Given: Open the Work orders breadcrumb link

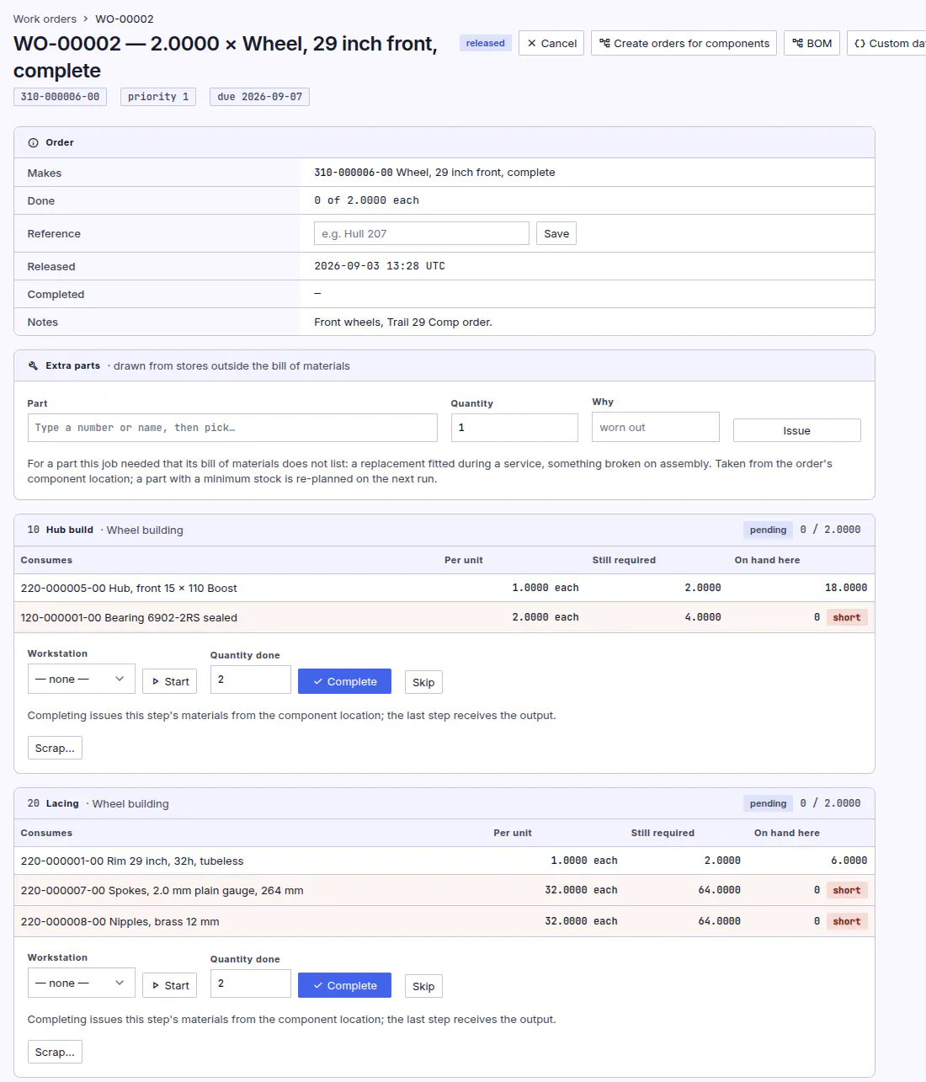Looking at the screenshot, I should tap(45, 19).
